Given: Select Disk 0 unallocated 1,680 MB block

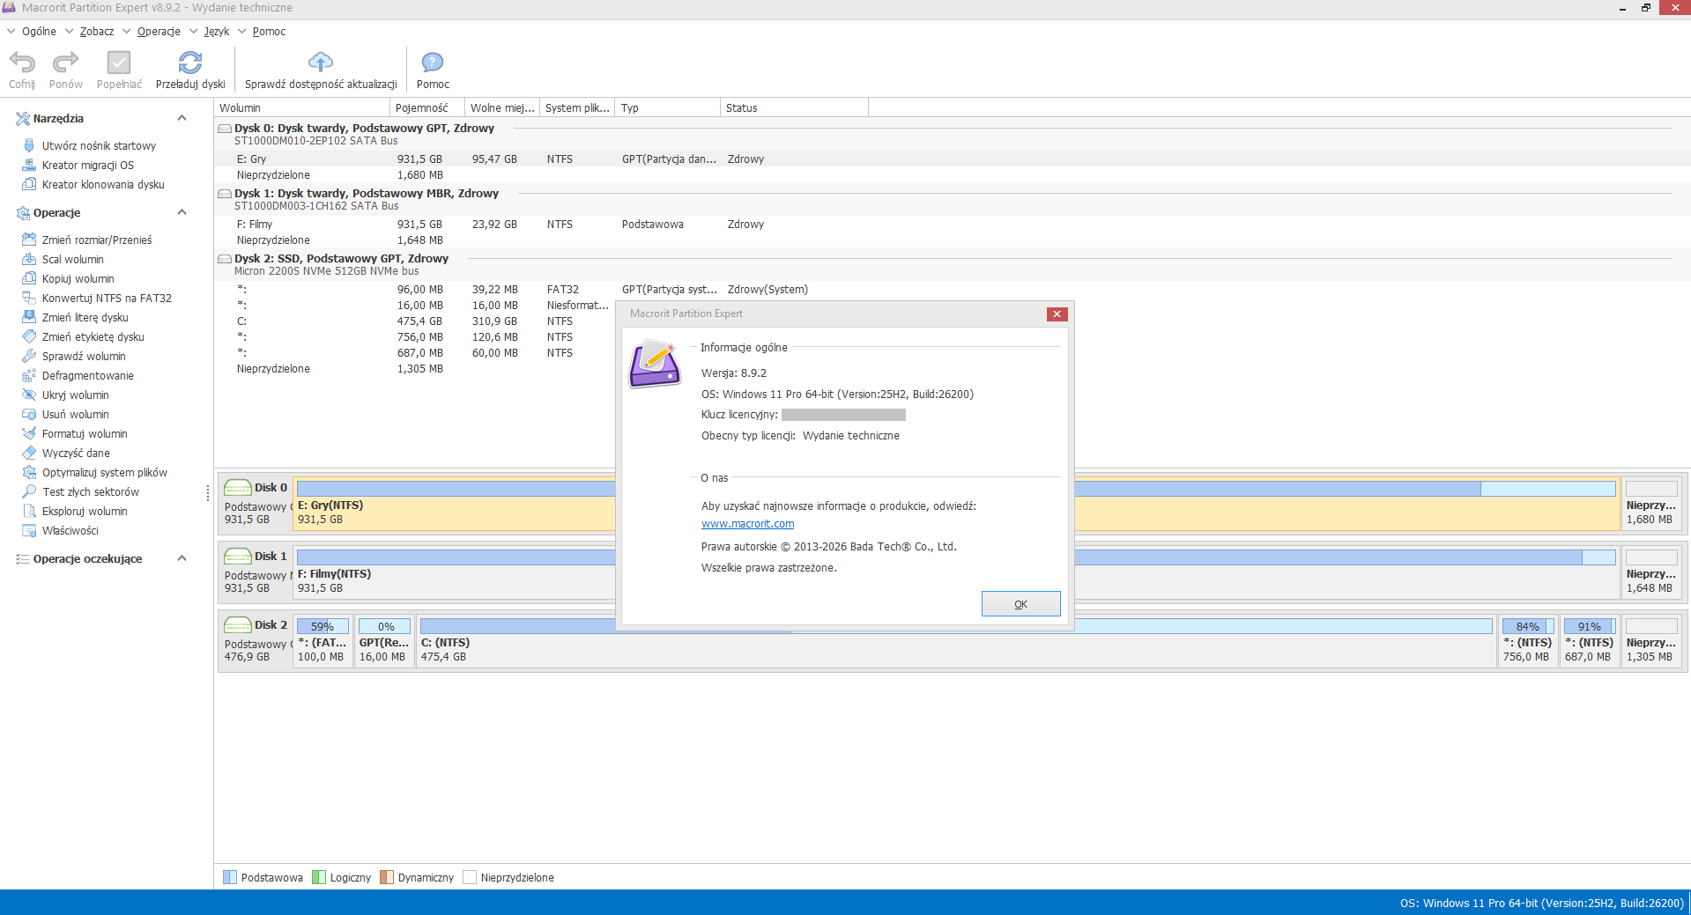Looking at the screenshot, I should [x=1653, y=504].
